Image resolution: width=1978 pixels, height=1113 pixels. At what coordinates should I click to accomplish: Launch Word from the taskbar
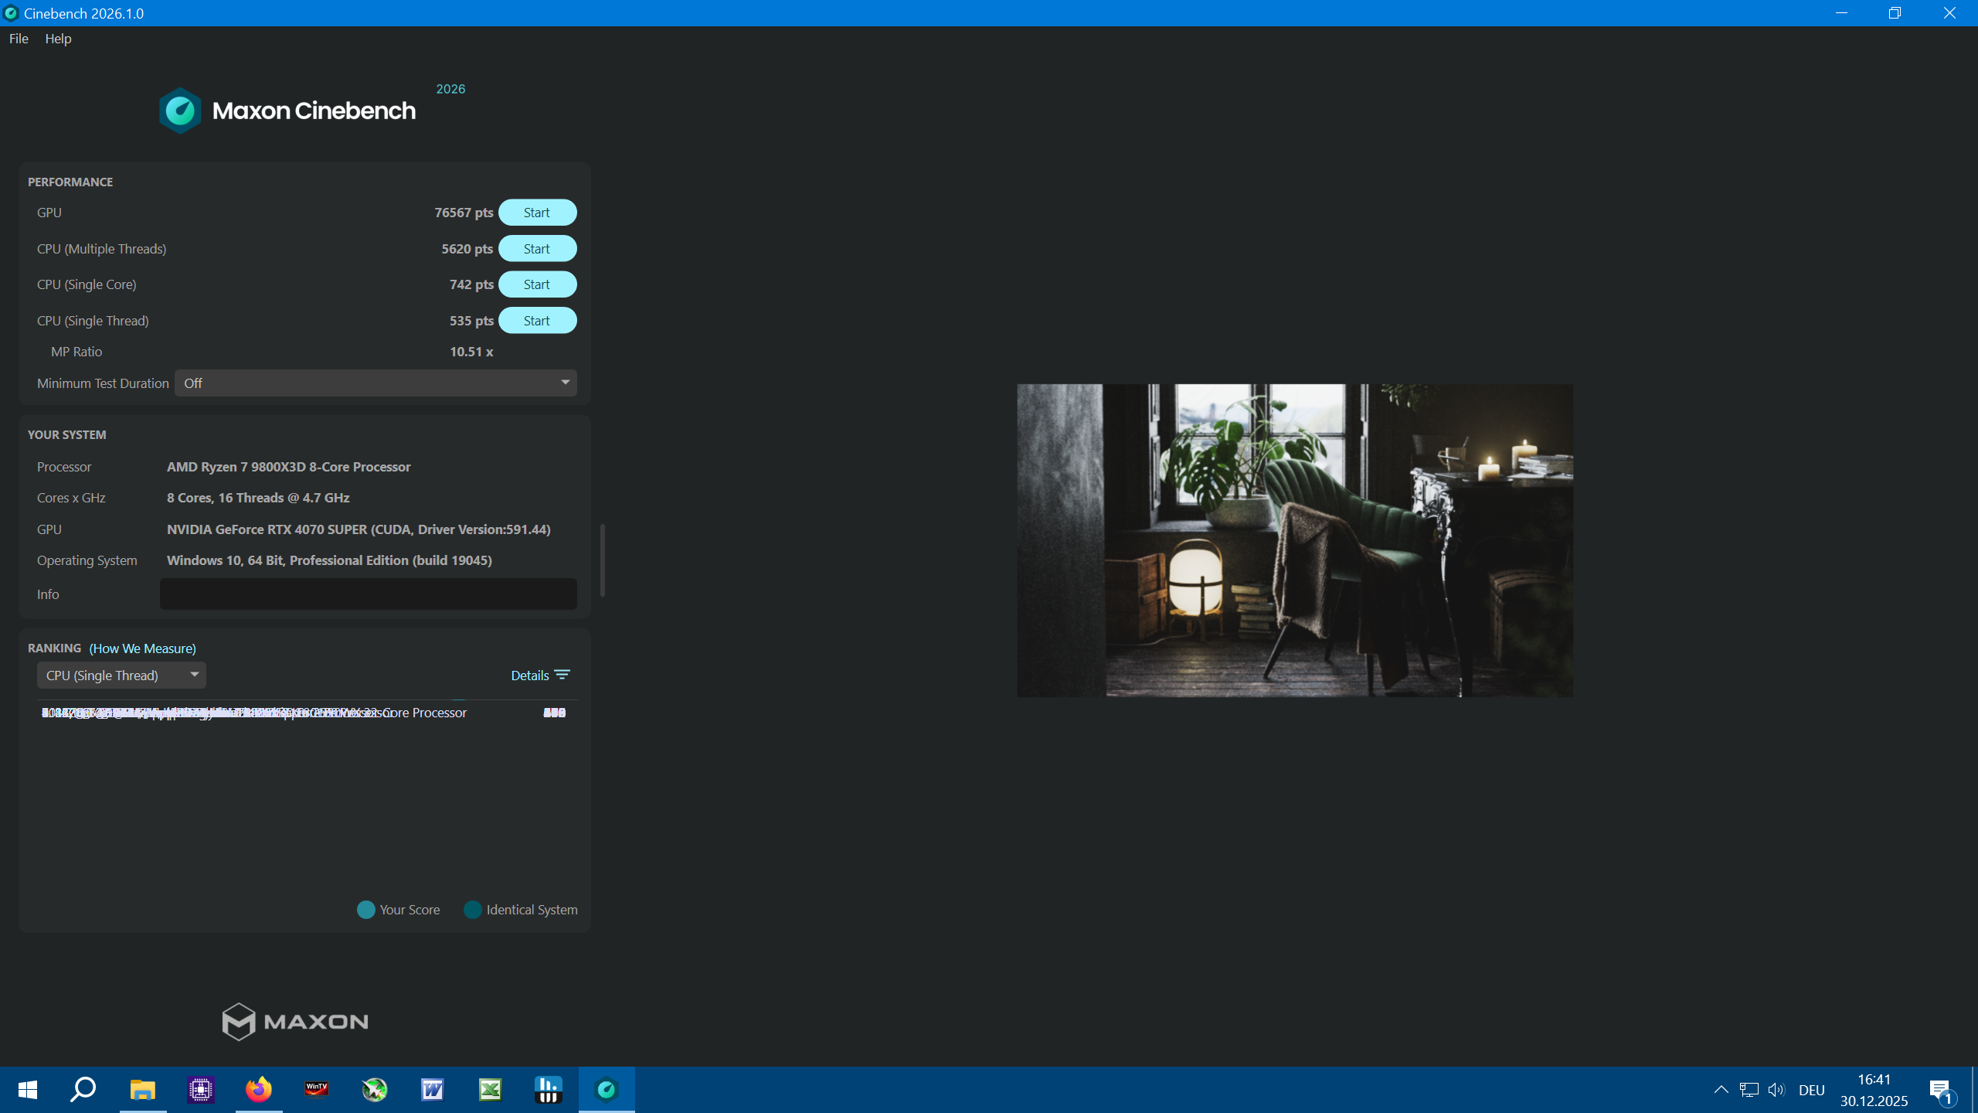433,1090
